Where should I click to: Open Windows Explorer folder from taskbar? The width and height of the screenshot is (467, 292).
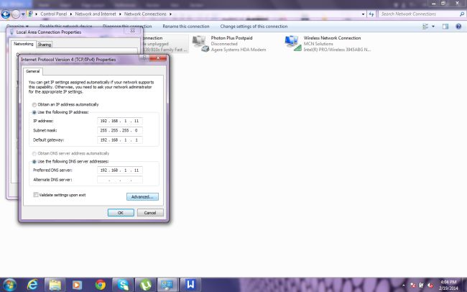[55, 285]
